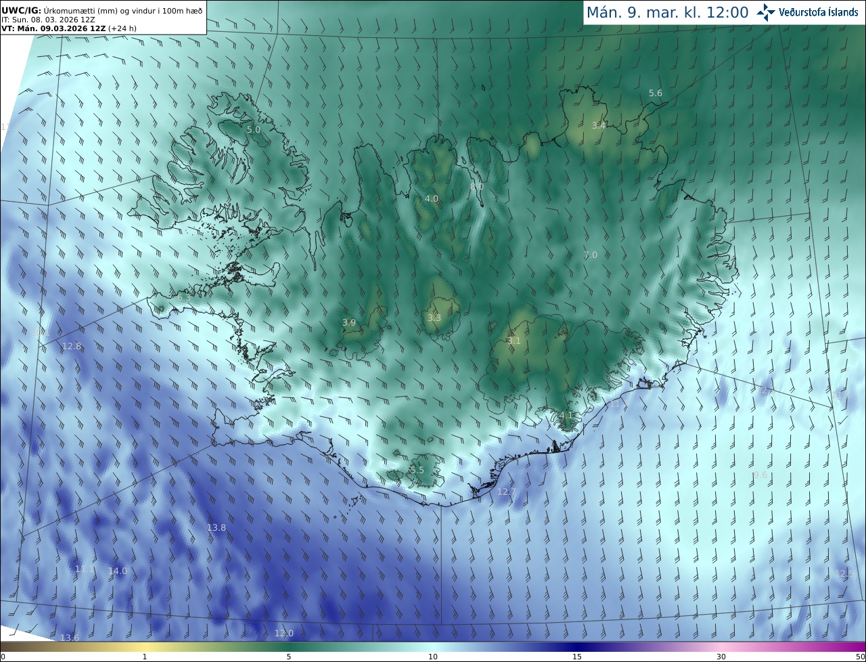Click the 'Veðurstofa Íslands' logo text
The width and height of the screenshot is (866, 662).
[x=819, y=12]
